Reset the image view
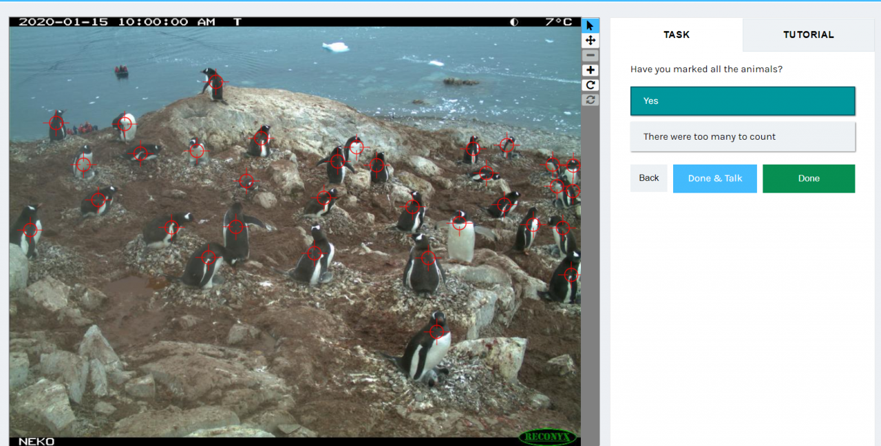This screenshot has width=881, height=446. 591,100
